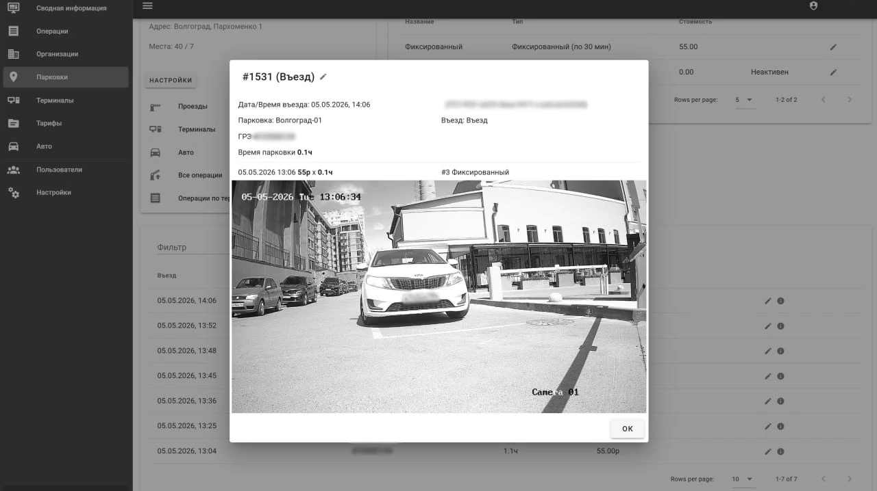
Task: Click the Неактивен status text
Action: pos(769,72)
